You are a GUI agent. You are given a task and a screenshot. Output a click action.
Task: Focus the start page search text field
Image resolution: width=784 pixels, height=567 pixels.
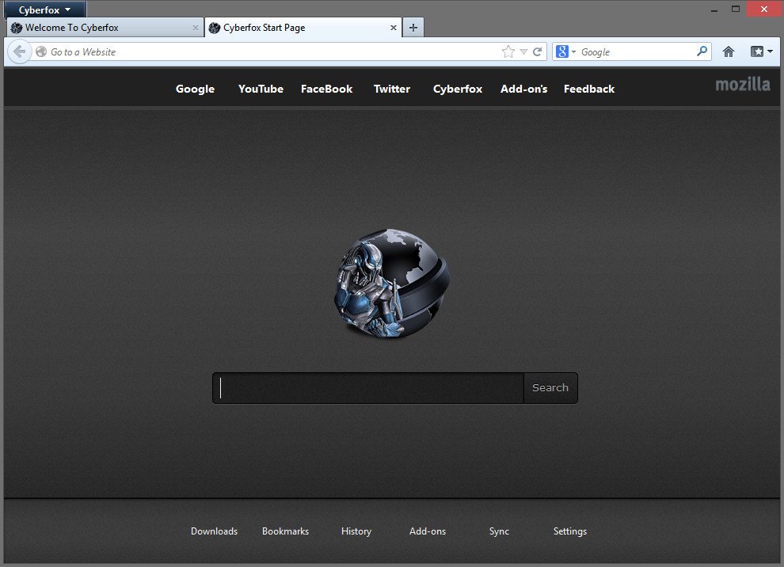[368, 388]
